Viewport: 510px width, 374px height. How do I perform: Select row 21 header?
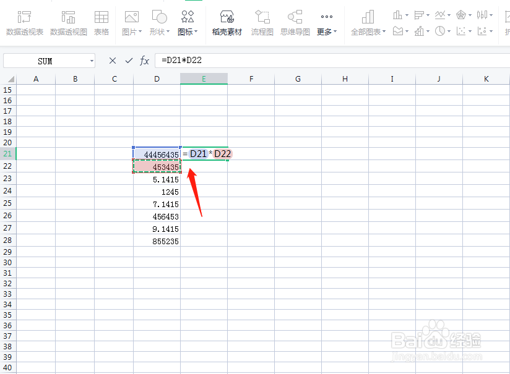(8, 154)
